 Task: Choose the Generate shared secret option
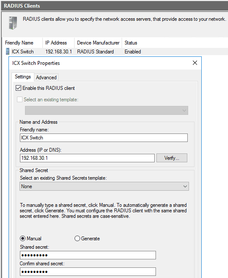pyautogui.click(x=77, y=239)
